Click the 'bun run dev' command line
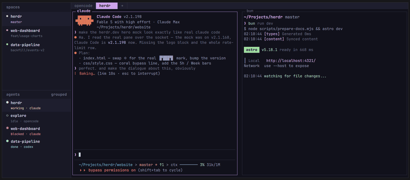Viewport: 410px width, 180px height. (x=258, y=23)
